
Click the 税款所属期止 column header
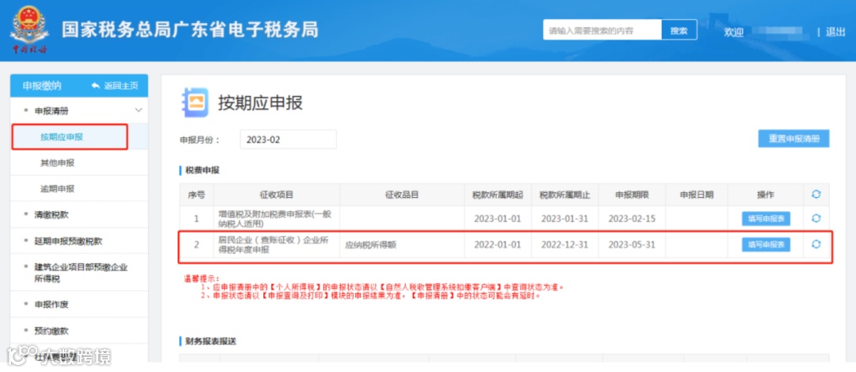pos(564,195)
